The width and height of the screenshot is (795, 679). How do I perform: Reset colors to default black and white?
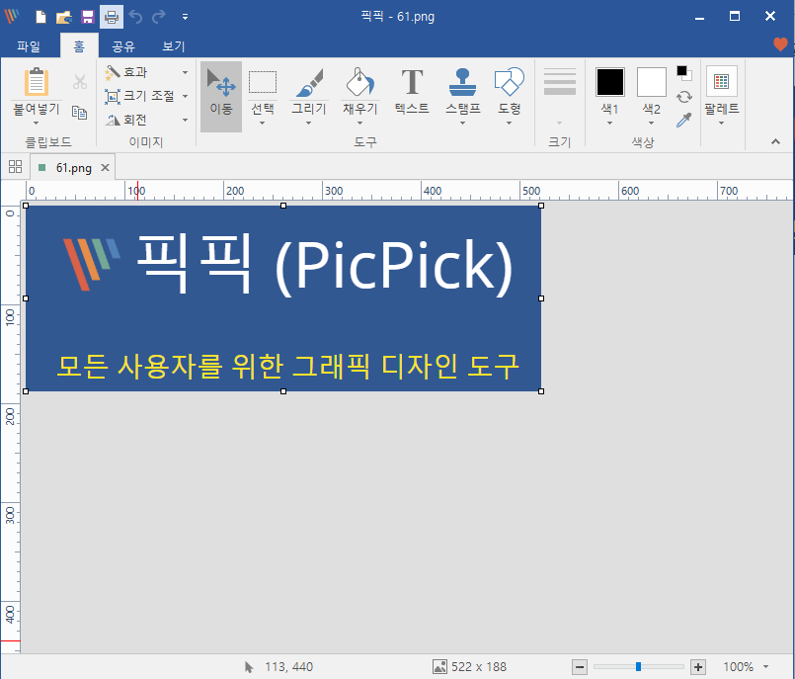point(684,73)
